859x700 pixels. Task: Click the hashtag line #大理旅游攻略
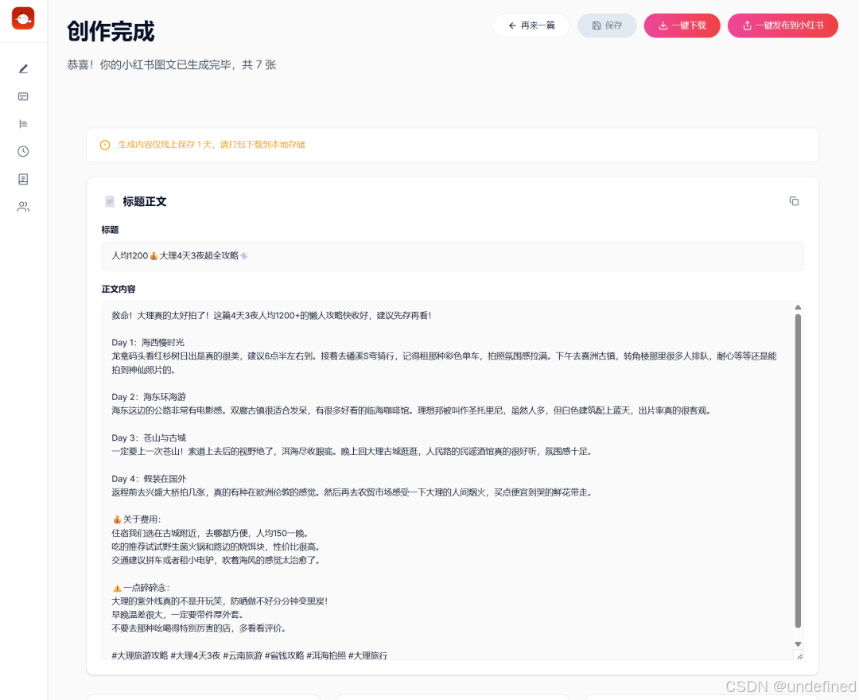click(249, 655)
